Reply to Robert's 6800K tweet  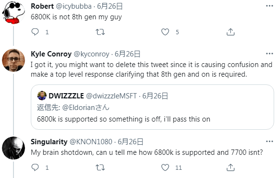point(35,32)
